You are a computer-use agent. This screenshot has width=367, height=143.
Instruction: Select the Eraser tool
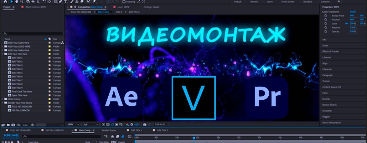click(x=82, y=1)
